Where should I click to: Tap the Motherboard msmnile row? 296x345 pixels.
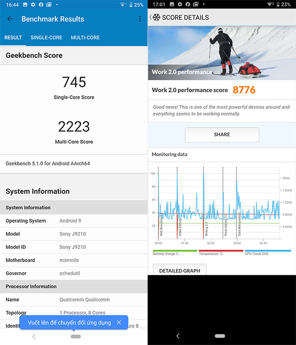coord(74,260)
